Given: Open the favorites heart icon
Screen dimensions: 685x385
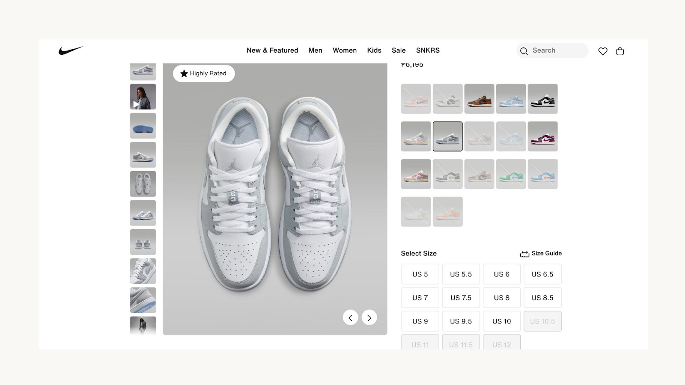Looking at the screenshot, I should [x=603, y=51].
